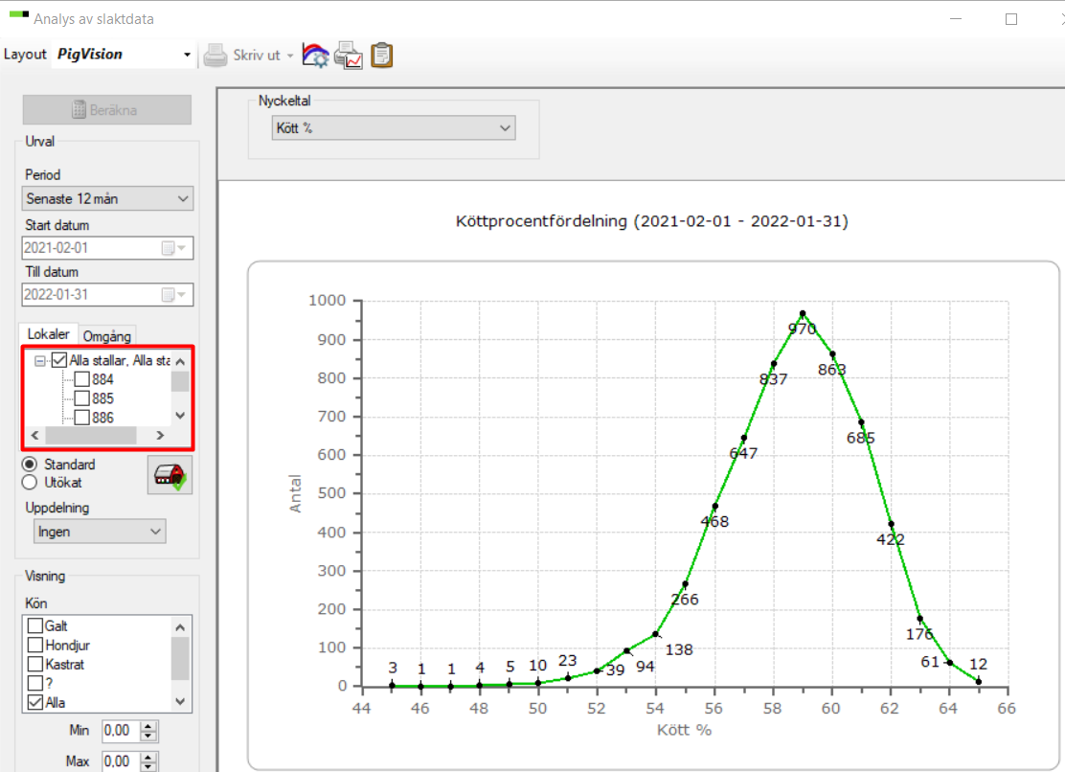Screen dimensions: 1065x772
Task: Enable the Galt checkbox
Action: [x=35, y=625]
